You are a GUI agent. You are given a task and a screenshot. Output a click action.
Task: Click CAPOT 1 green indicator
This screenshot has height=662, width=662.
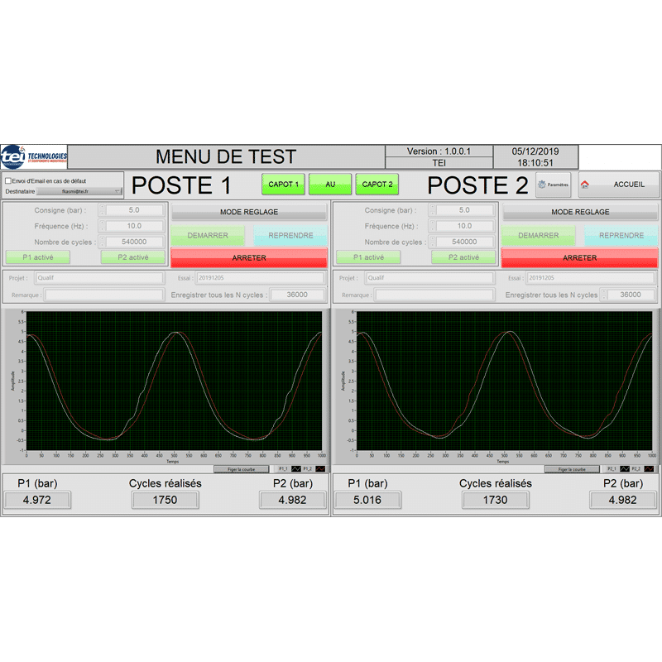284,185
